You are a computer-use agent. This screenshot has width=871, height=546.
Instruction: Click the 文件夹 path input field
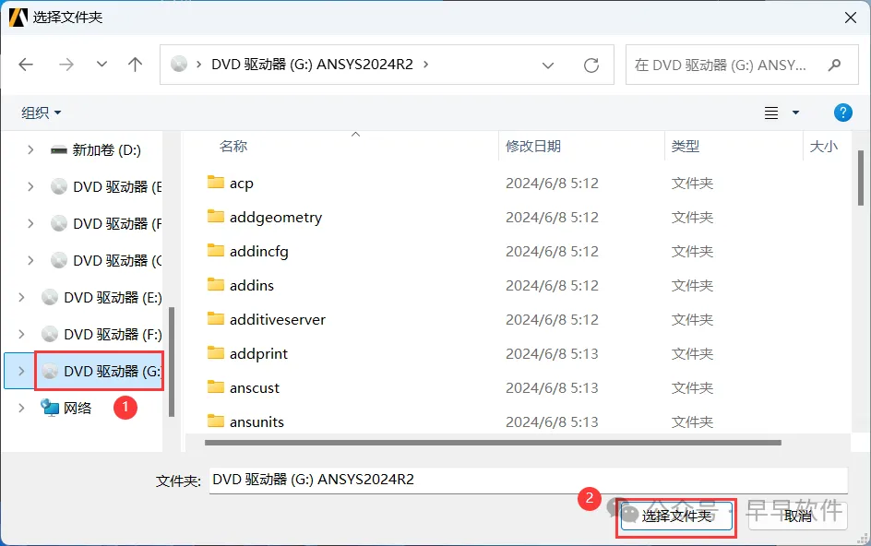[x=529, y=480]
